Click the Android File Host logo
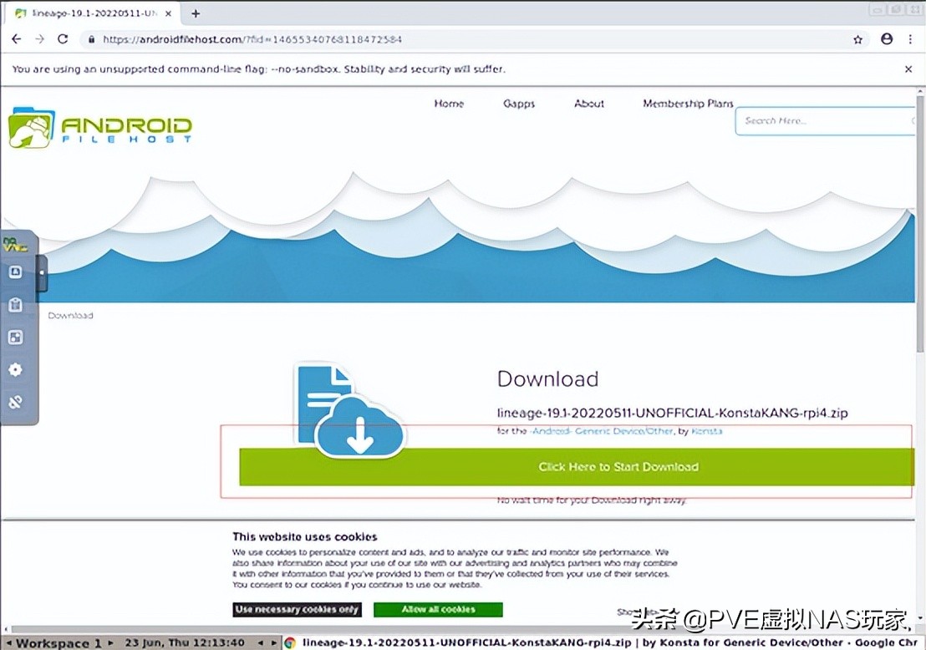 pos(99,126)
